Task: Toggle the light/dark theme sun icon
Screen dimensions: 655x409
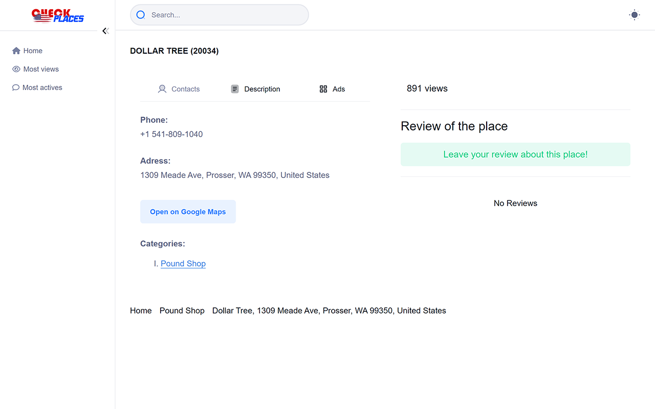Action: (635, 15)
